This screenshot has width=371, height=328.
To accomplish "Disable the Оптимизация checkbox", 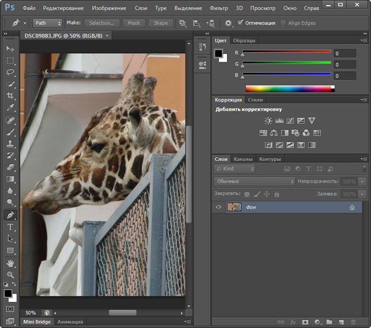I will coord(241,23).
